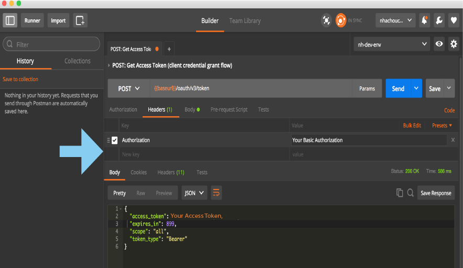Screen dimensions: 463x268
Task: Toggle environment quick look eye
Action: (x=439, y=44)
